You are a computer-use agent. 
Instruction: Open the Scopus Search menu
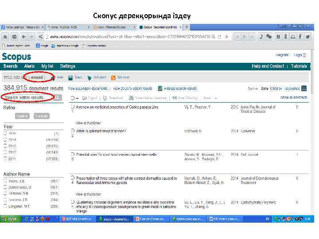(10, 66)
